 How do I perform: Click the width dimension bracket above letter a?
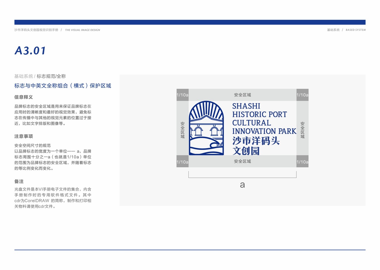[242, 175]
